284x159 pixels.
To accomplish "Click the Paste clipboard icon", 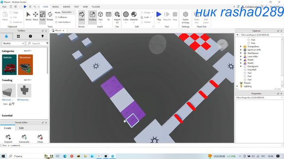I will pyautogui.click(x=5, y=15).
